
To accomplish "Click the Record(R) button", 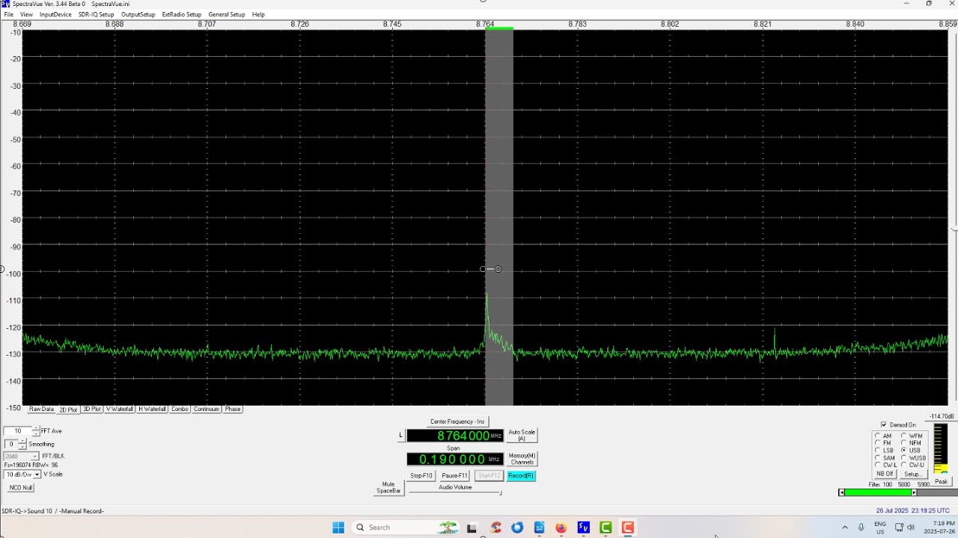I will click(x=521, y=476).
